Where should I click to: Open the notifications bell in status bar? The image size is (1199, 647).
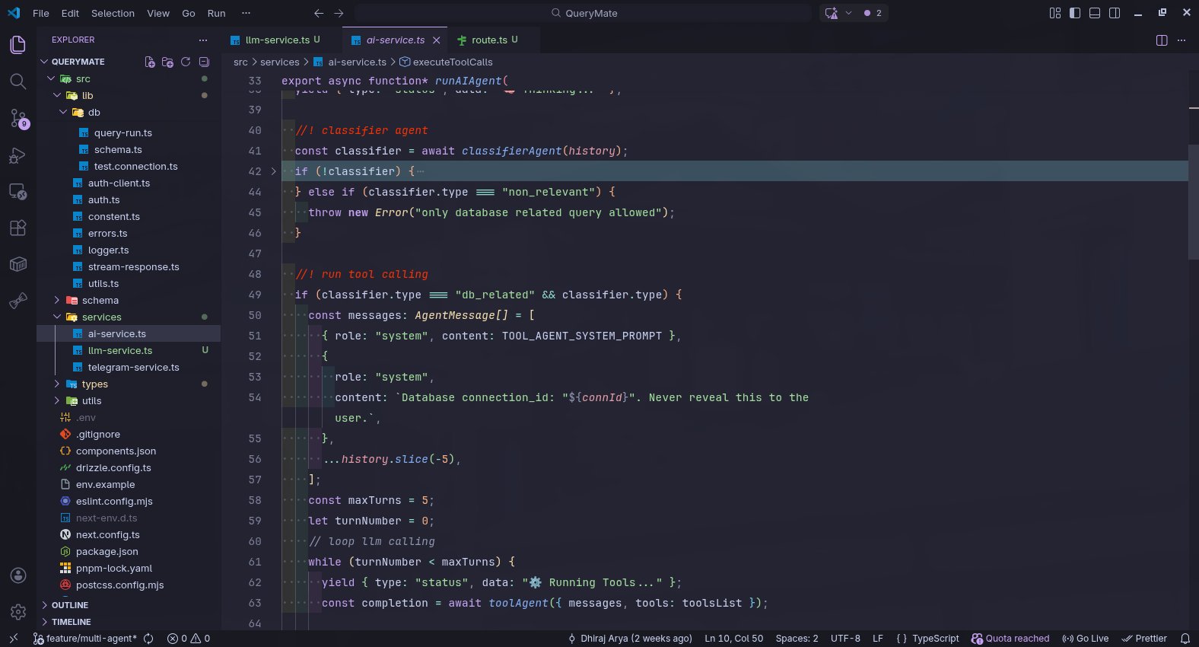click(1185, 639)
